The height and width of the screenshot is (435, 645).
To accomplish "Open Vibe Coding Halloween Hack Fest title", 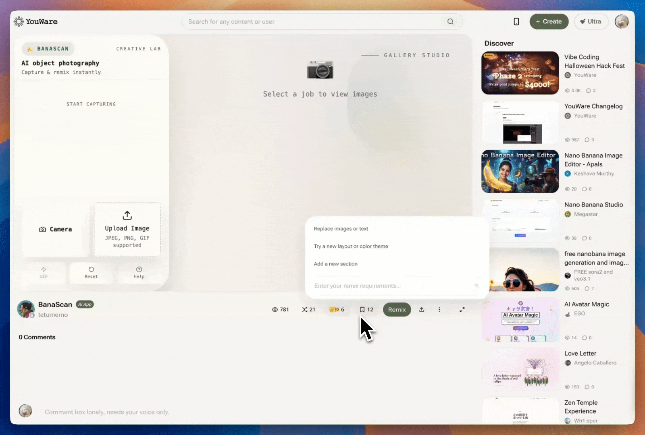I will [x=595, y=61].
